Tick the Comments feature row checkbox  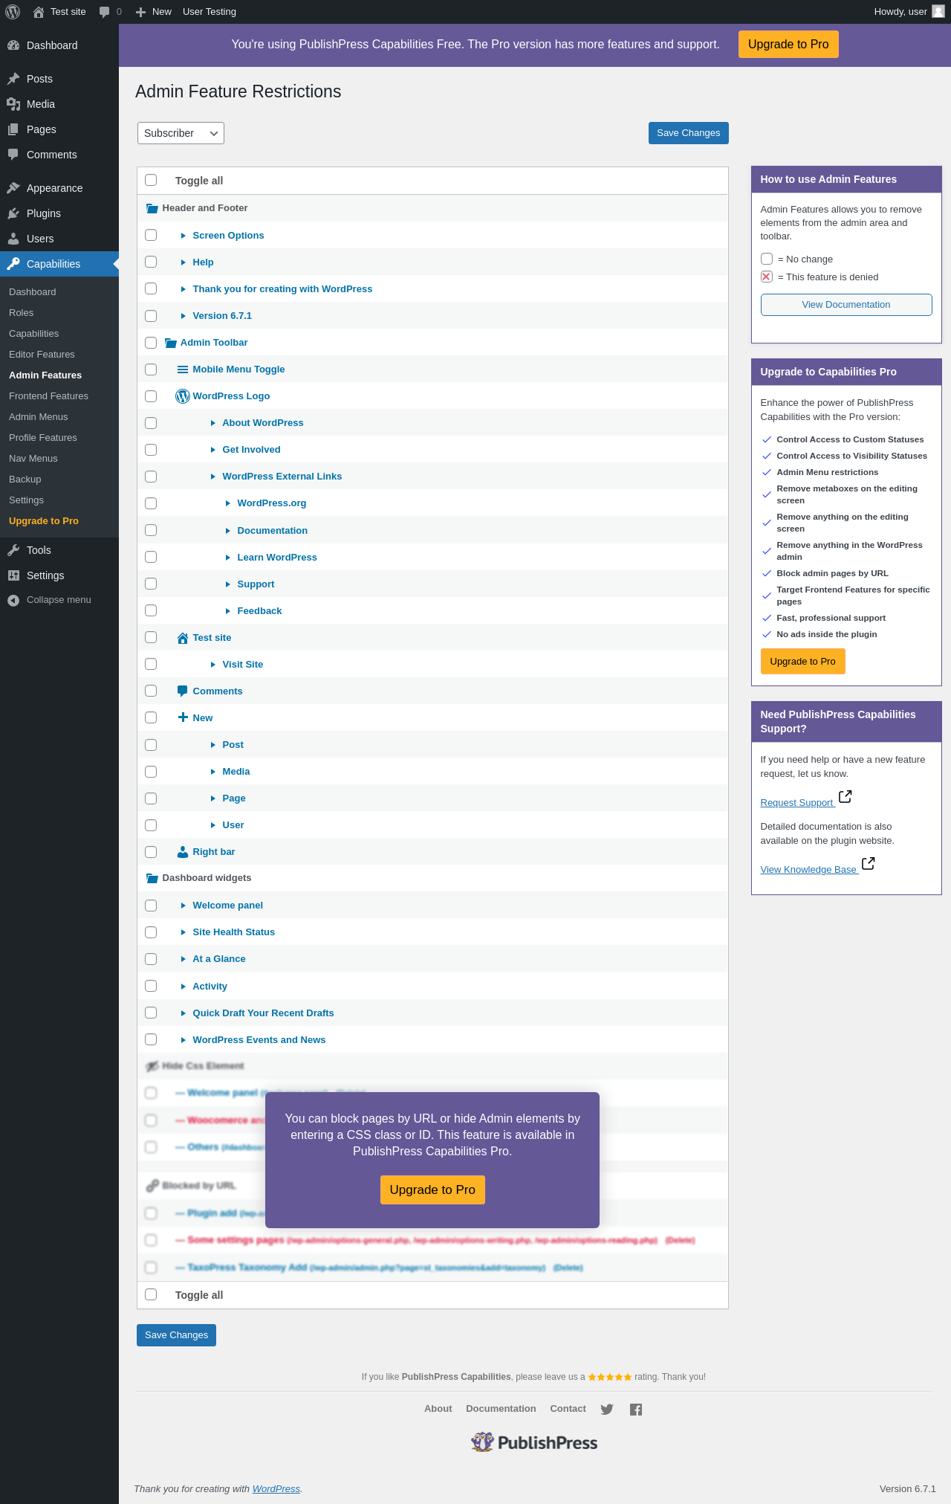(x=151, y=691)
